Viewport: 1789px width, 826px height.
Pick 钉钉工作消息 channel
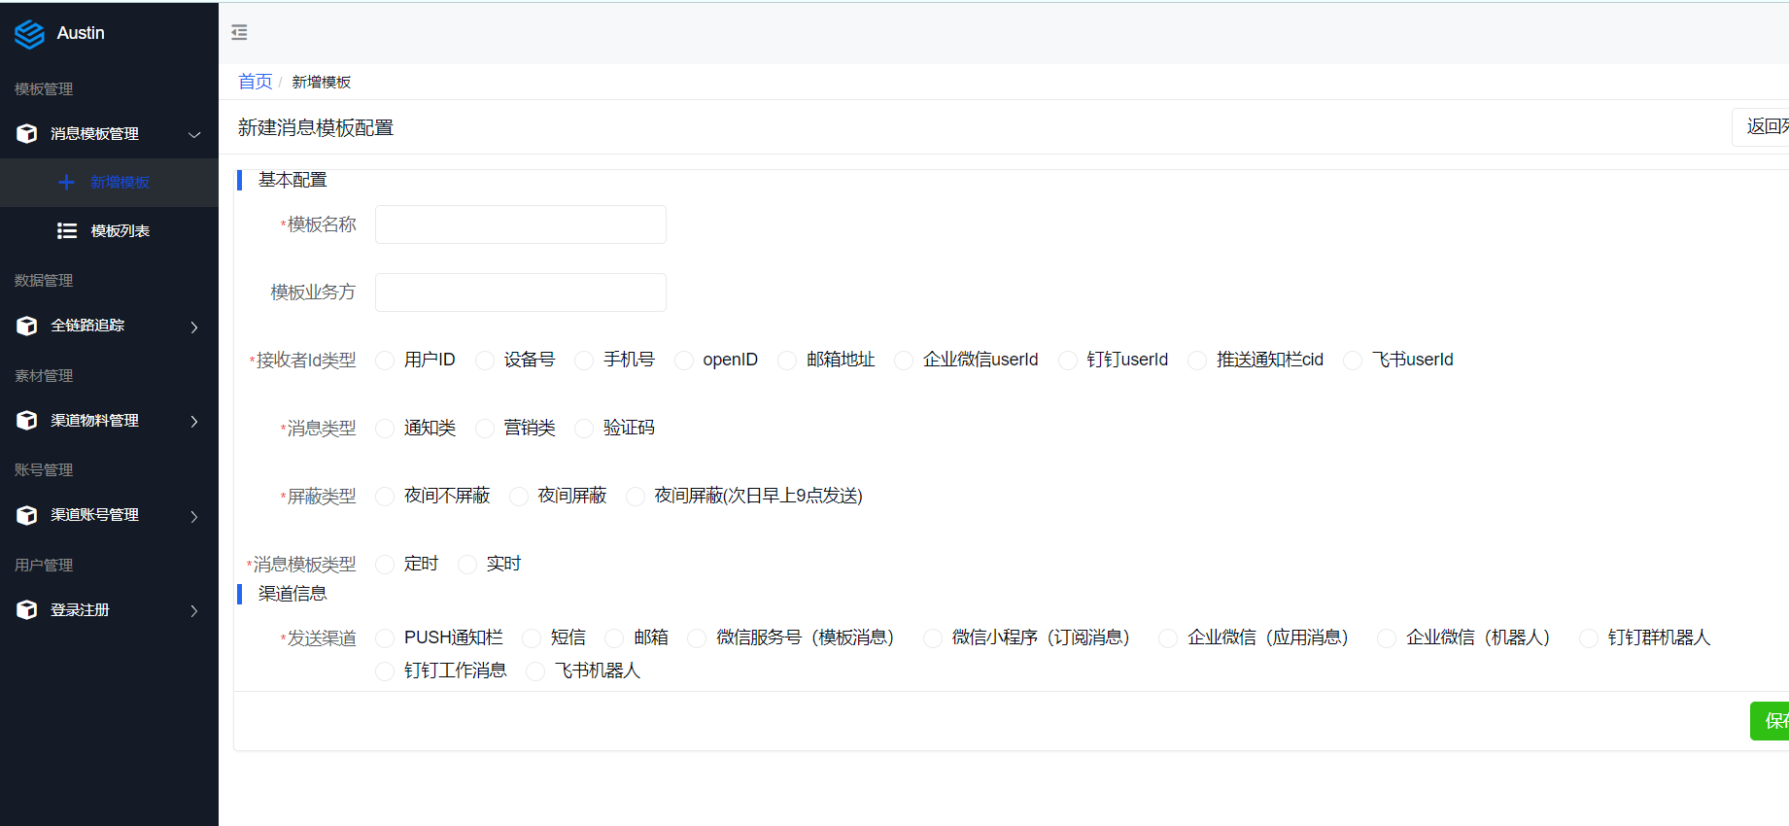click(x=385, y=671)
